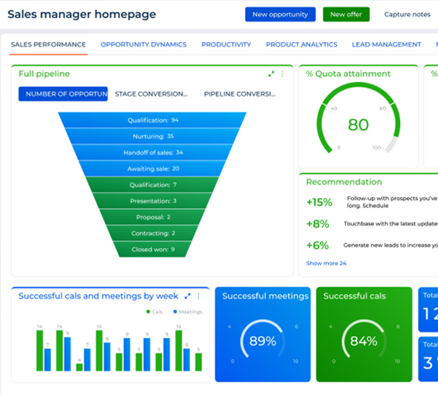Select the Stage Conversion pipeline view
The width and height of the screenshot is (438, 395).
pos(151,94)
